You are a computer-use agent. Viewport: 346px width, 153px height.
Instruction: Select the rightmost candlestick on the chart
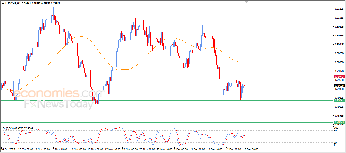pyautogui.click(x=245, y=86)
